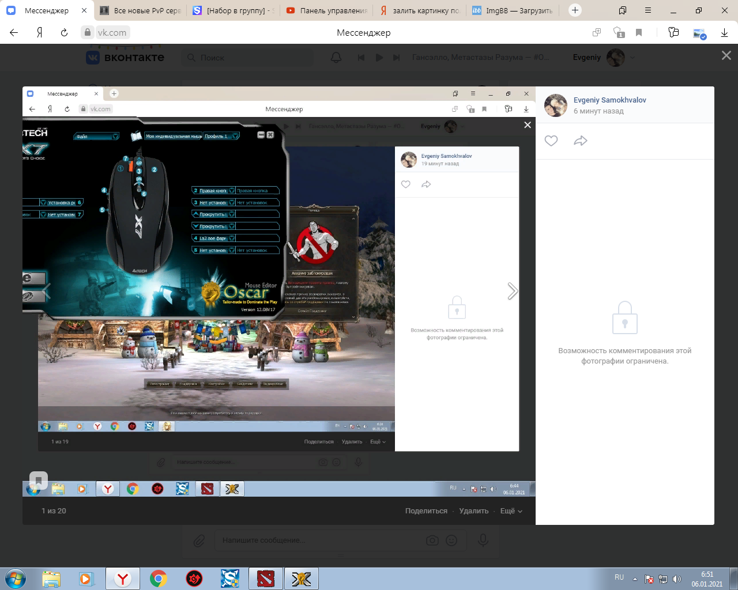Click 'Удалить' in the outer photo viewer footer
The width and height of the screenshot is (738, 590).
474,511
